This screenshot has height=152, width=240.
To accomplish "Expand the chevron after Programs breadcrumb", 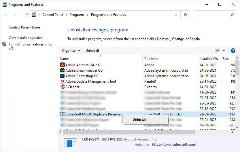I will 88,15.
